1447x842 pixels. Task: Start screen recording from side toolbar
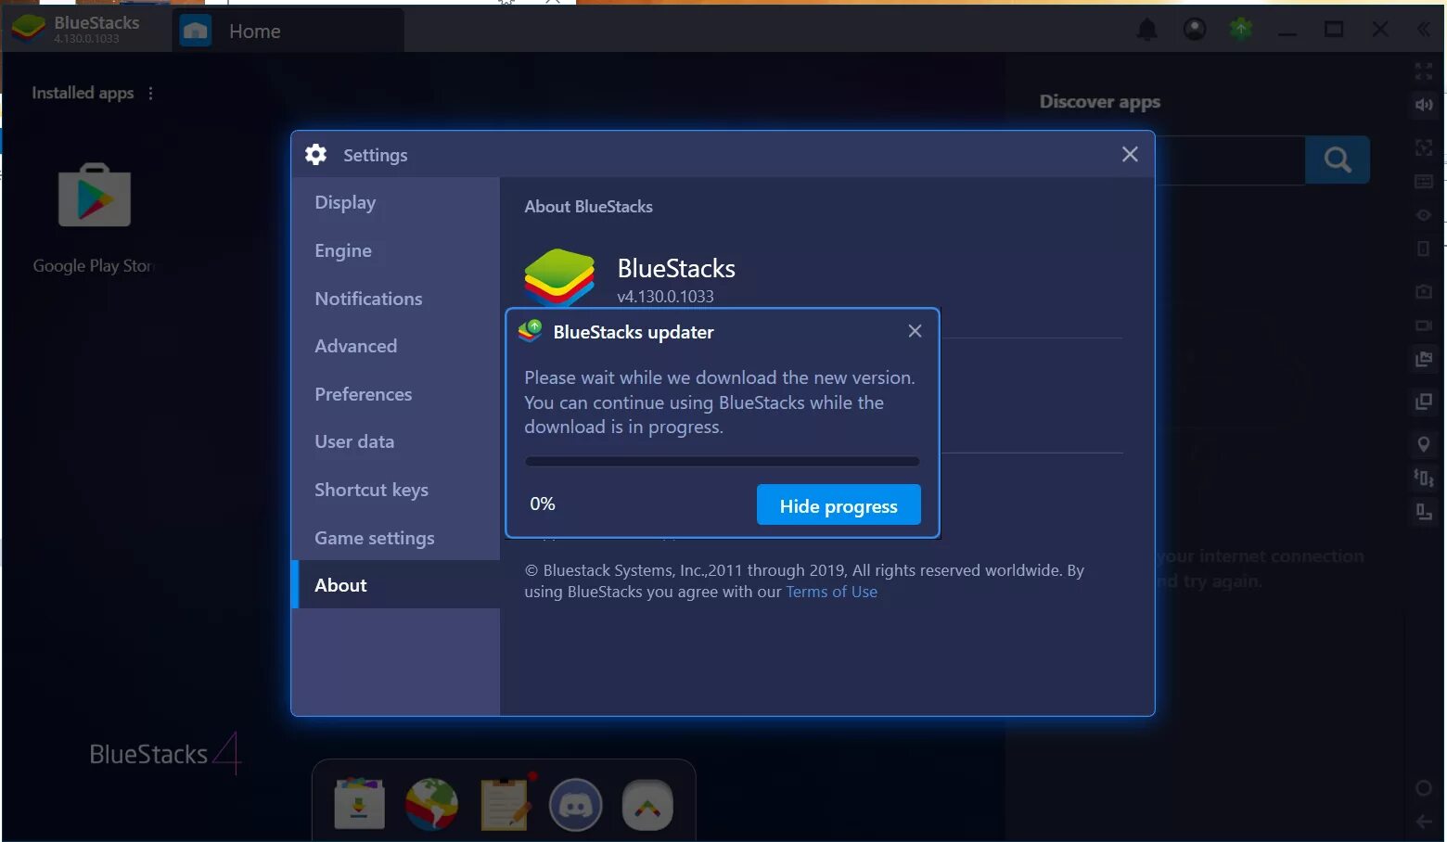1424,325
